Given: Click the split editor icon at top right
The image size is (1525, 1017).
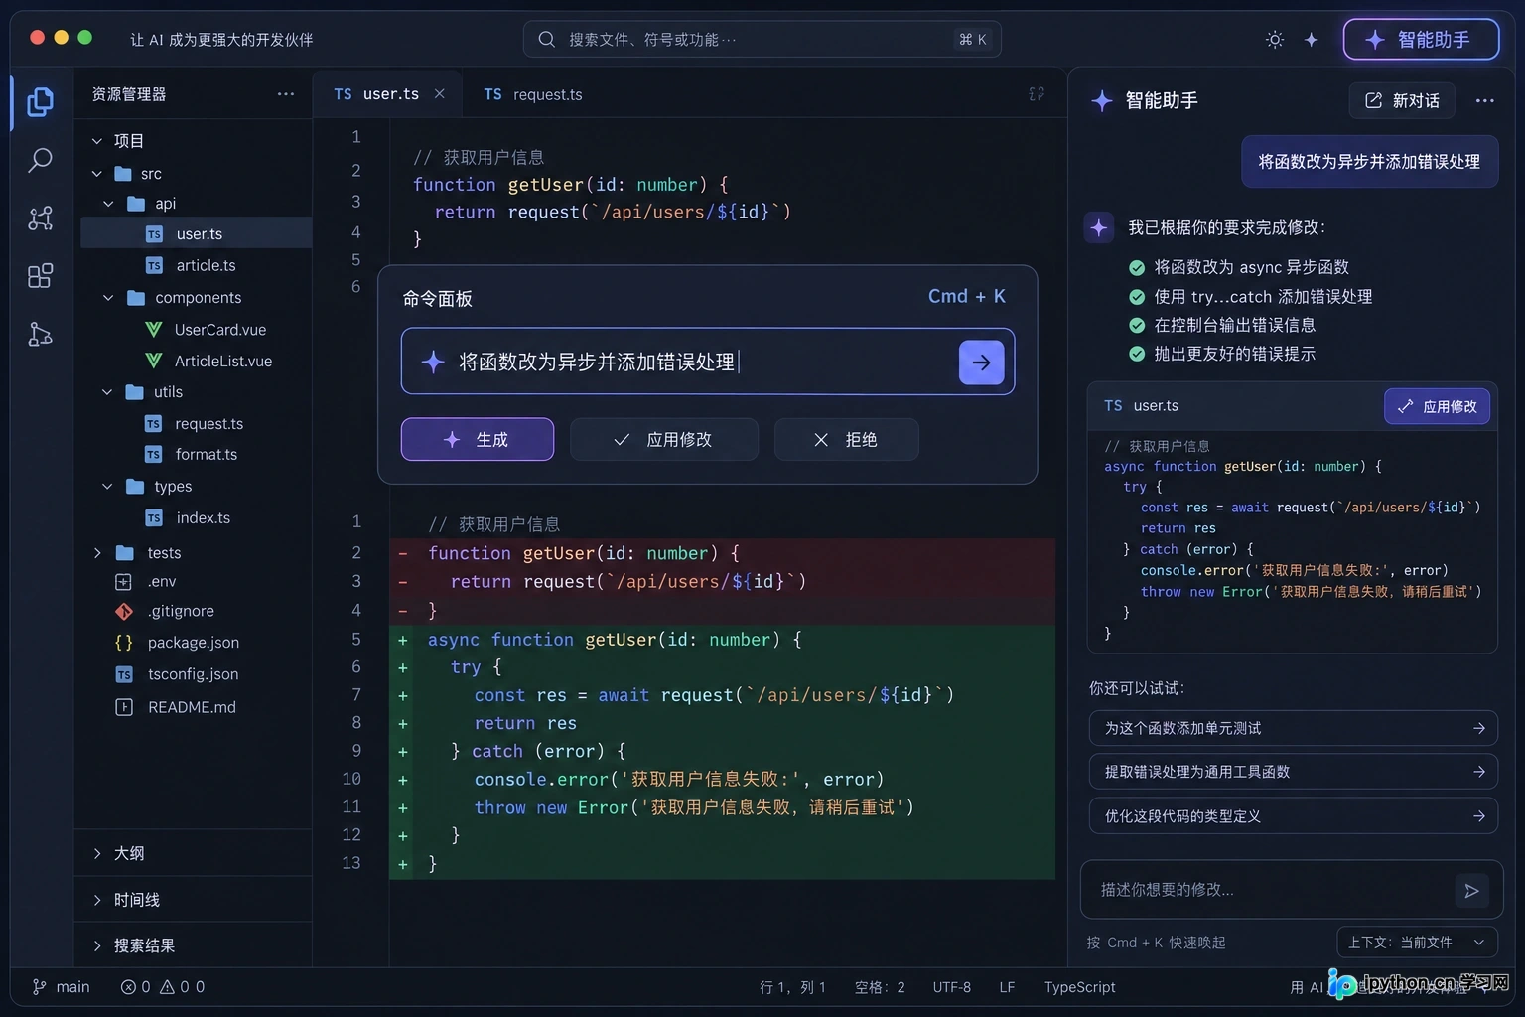Looking at the screenshot, I should [x=1037, y=93].
